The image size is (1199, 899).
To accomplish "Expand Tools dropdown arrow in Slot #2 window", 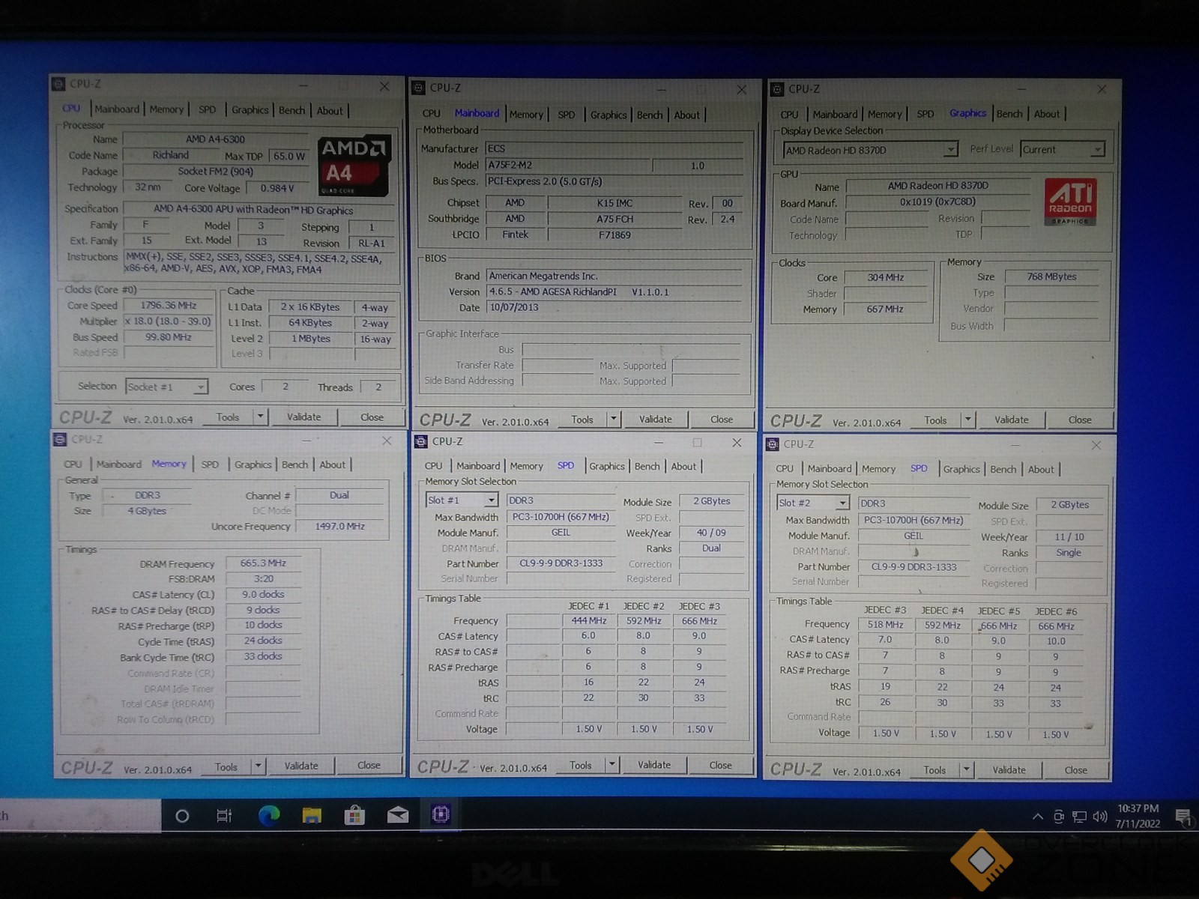I will 967,769.
